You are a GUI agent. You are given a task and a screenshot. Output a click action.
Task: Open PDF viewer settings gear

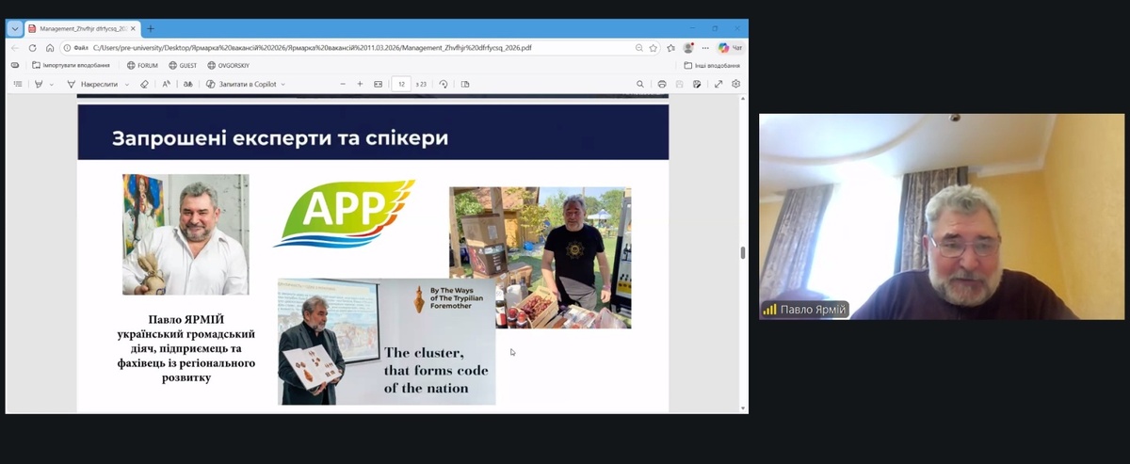tap(736, 84)
